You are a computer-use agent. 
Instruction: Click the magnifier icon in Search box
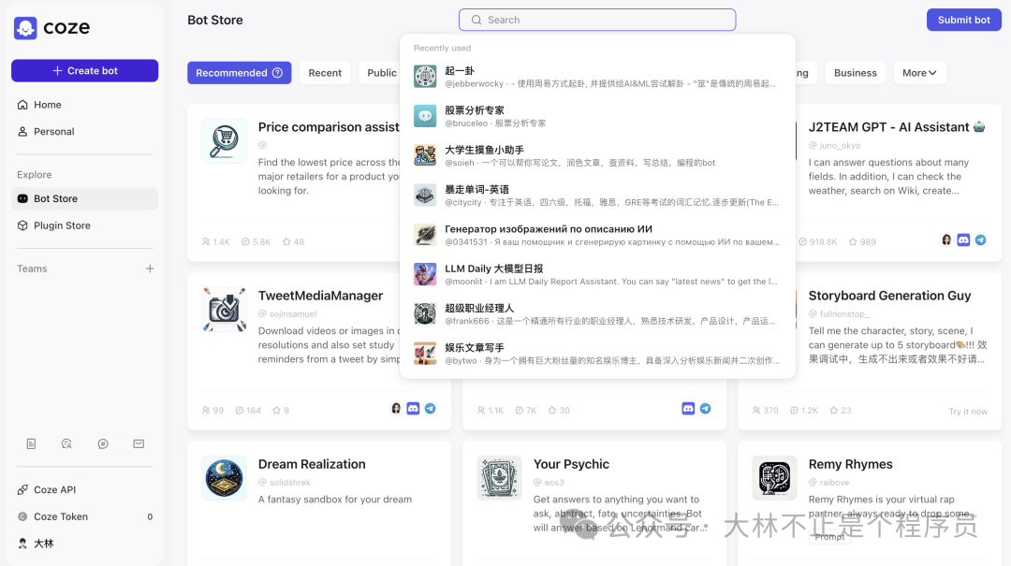point(476,20)
